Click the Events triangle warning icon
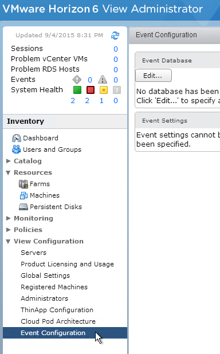 pyautogui.click(x=103, y=80)
